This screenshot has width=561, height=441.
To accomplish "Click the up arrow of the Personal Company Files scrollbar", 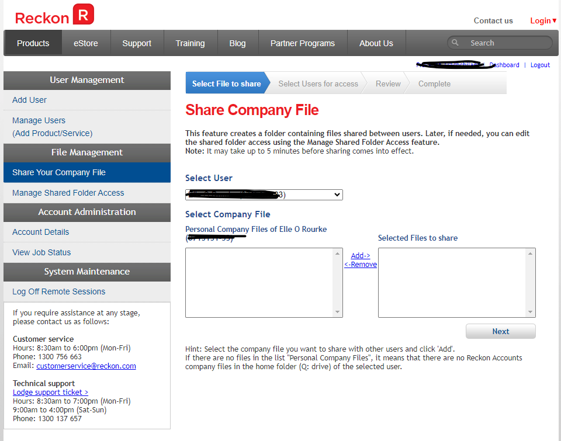I will coord(337,254).
